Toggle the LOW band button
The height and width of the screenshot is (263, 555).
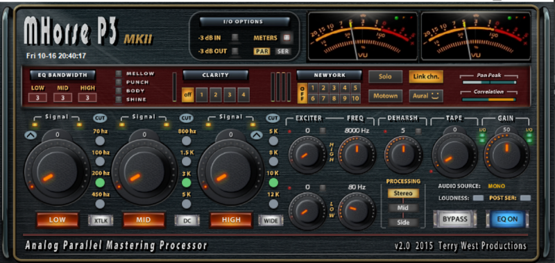(x=58, y=220)
